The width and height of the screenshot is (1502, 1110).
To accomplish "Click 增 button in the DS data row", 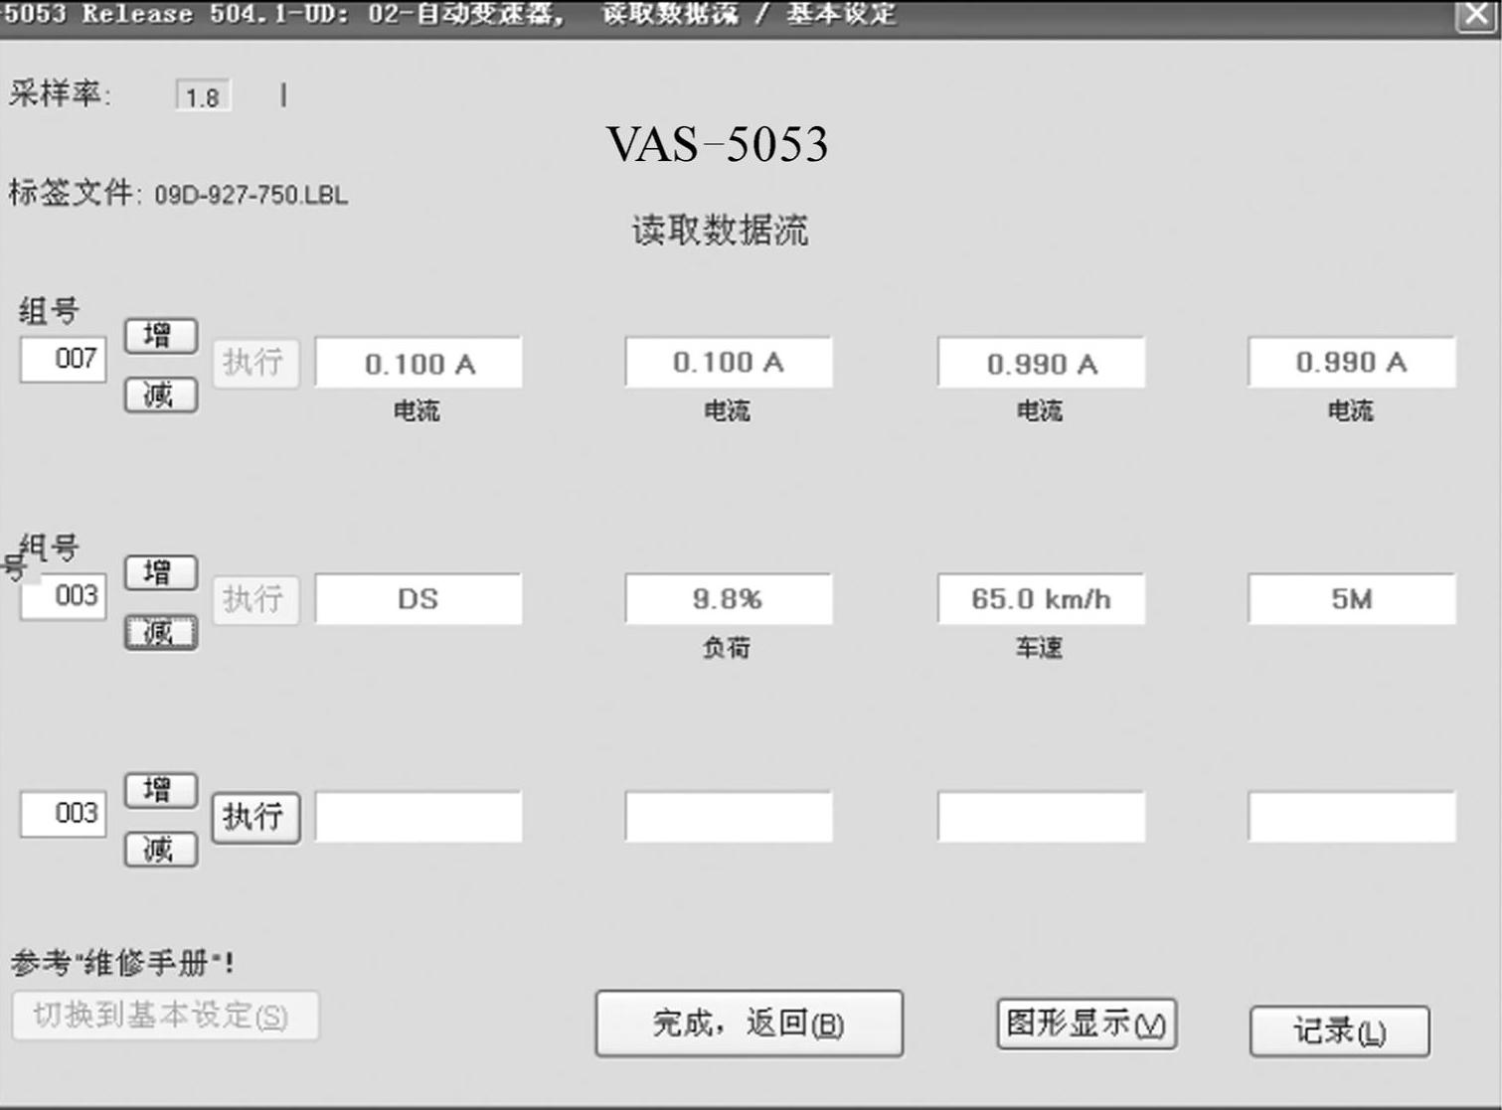I will 161,572.
